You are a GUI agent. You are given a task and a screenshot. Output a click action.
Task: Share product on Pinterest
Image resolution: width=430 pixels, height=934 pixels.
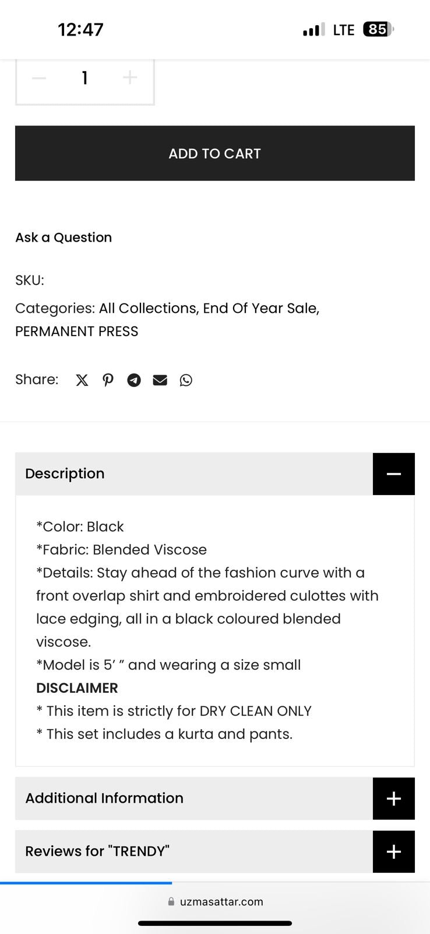coord(108,381)
